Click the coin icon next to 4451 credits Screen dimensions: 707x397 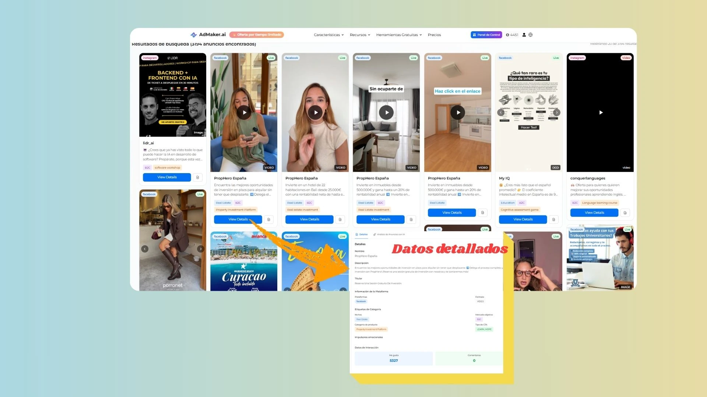[x=507, y=35]
